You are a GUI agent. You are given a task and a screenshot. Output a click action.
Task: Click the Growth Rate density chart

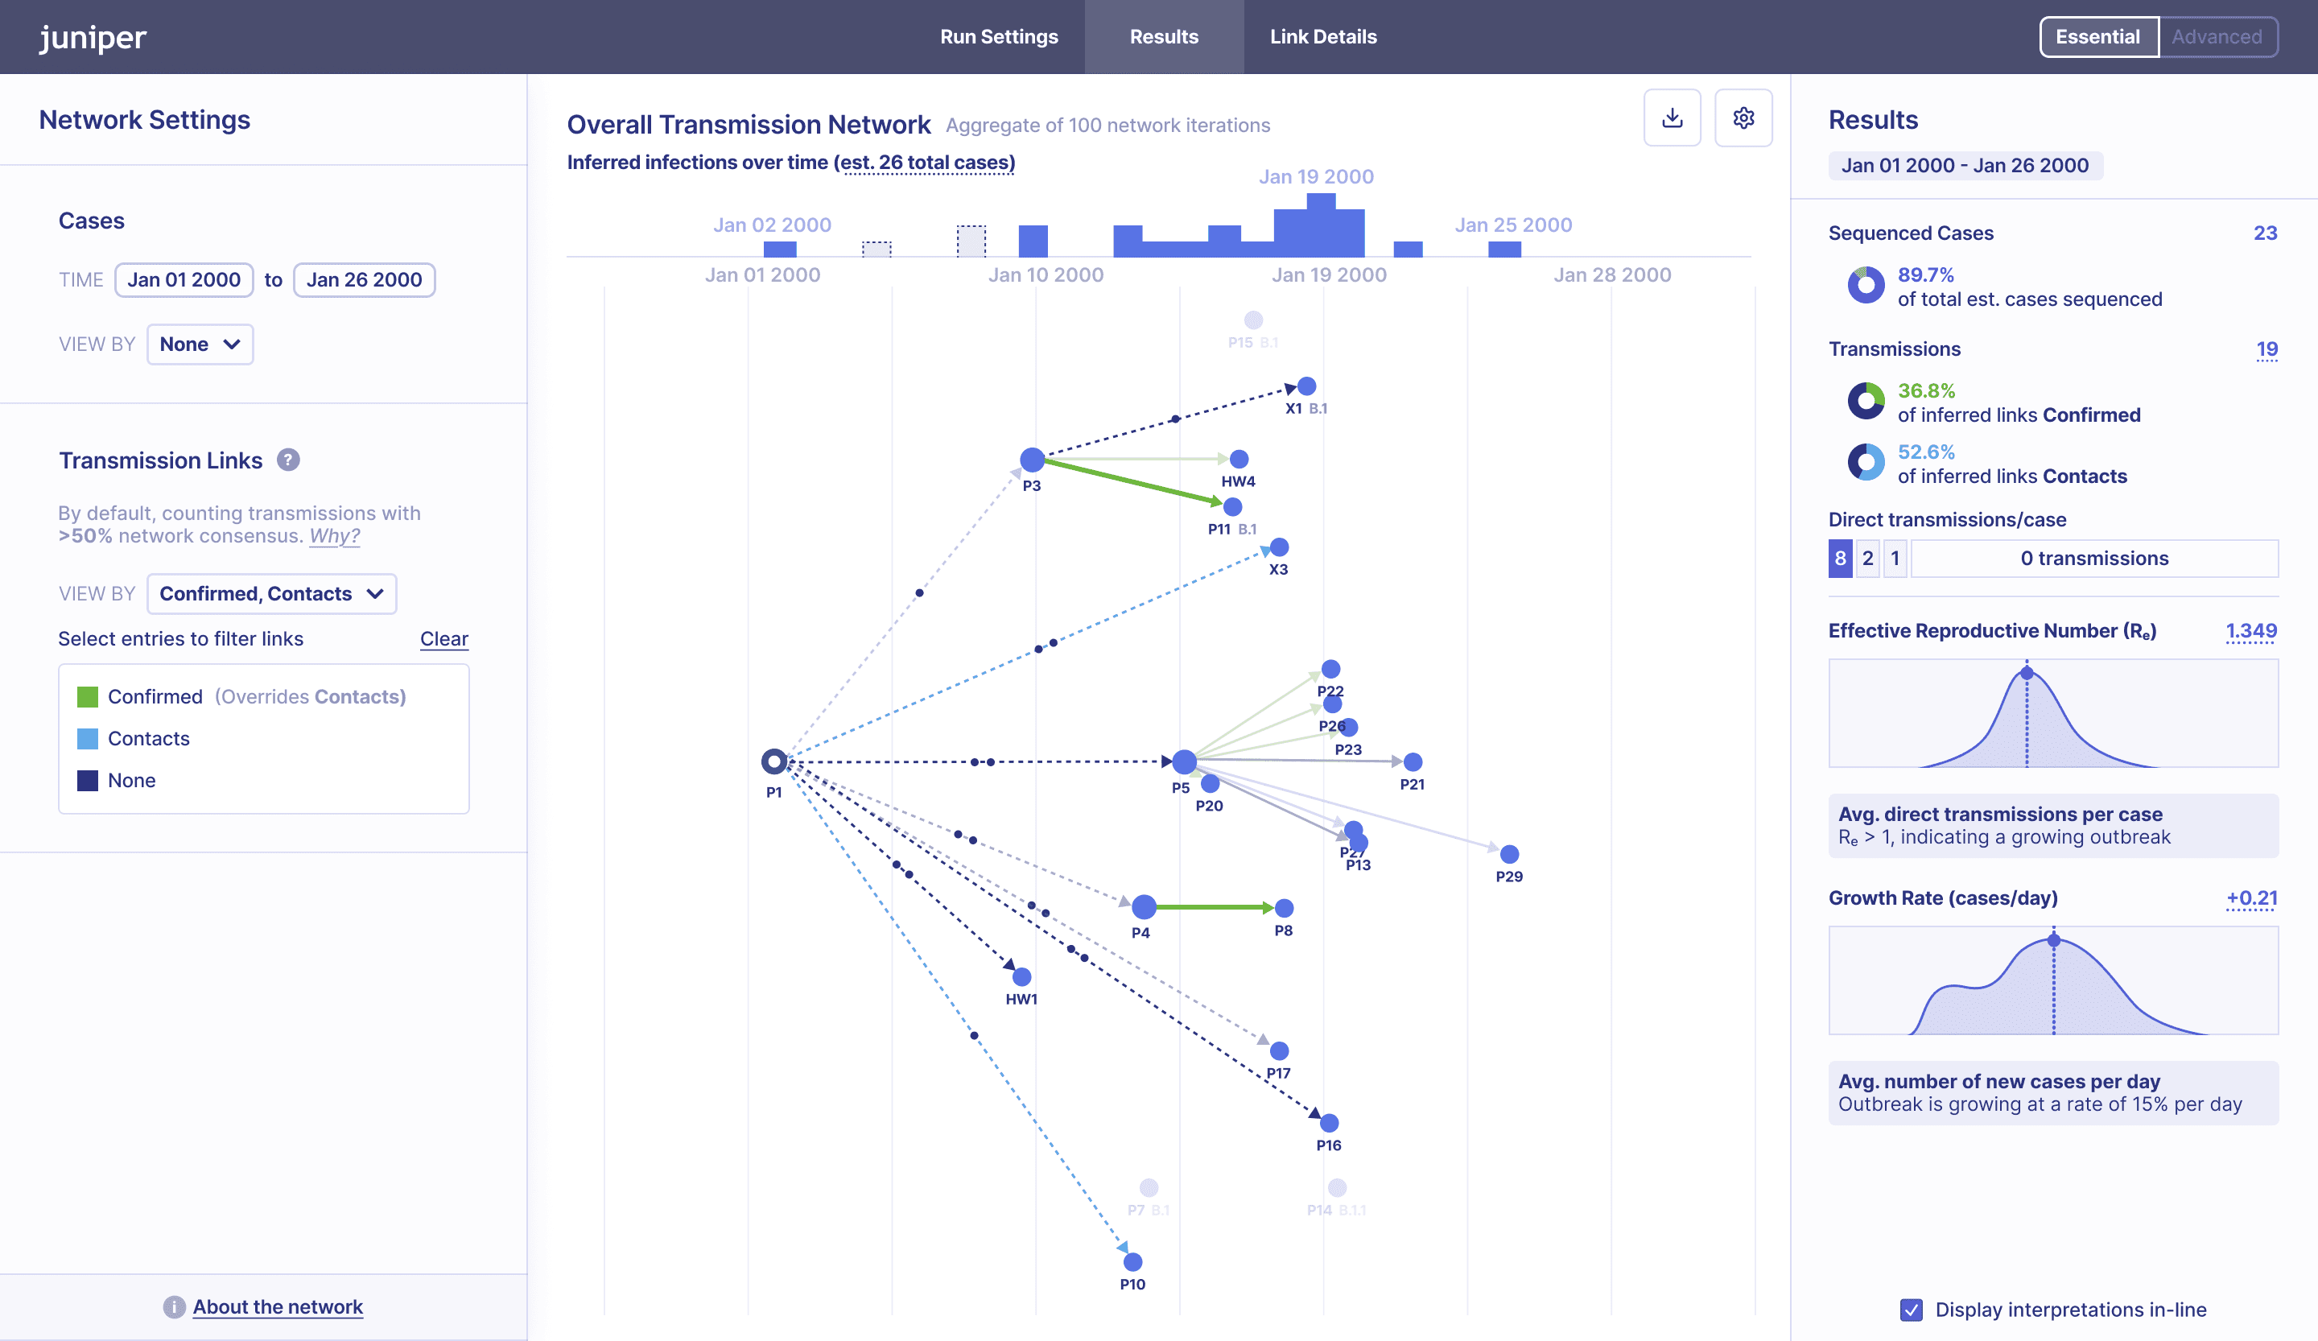click(2053, 980)
